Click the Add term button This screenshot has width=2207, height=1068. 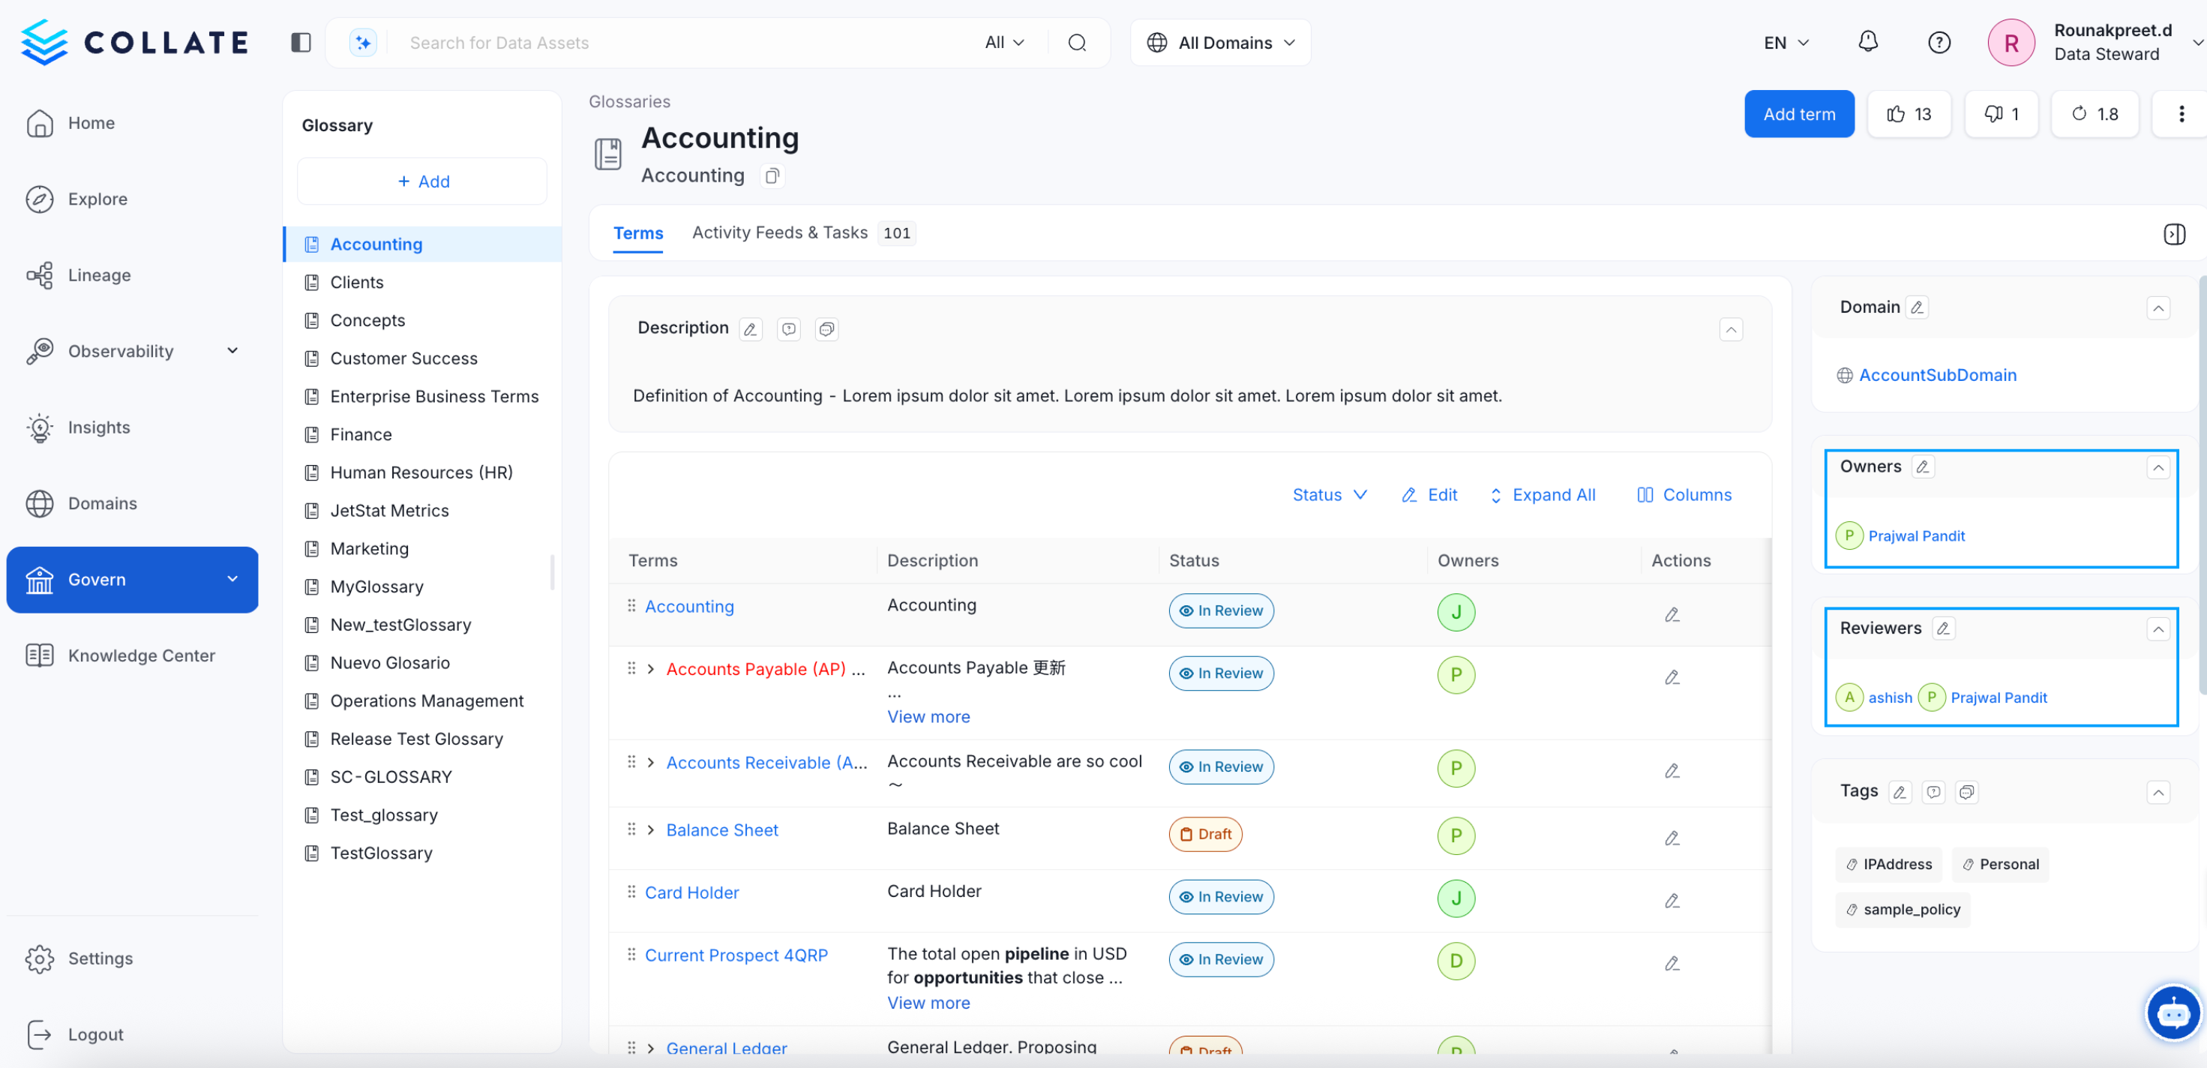point(1798,113)
